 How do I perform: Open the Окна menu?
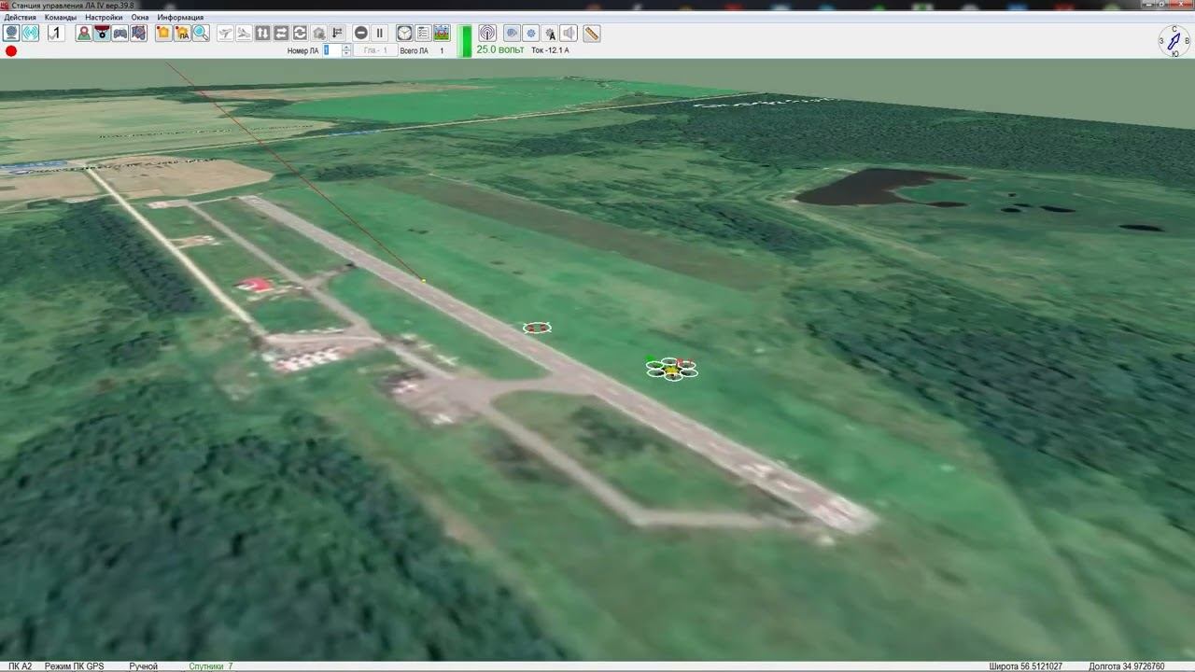pos(140,18)
